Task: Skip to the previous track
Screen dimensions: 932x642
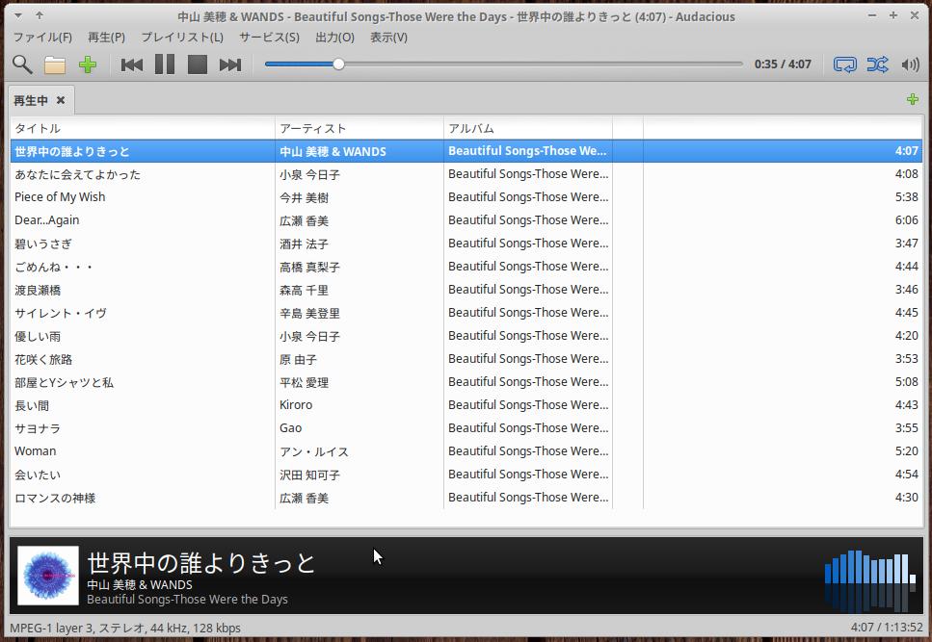Action: 131,64
